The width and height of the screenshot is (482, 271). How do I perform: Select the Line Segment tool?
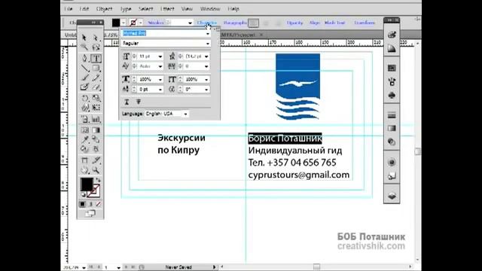[x=84, y=68]
